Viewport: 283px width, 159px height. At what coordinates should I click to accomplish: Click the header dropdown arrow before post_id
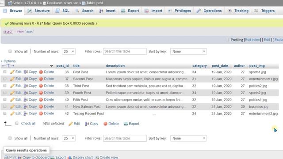51,66
